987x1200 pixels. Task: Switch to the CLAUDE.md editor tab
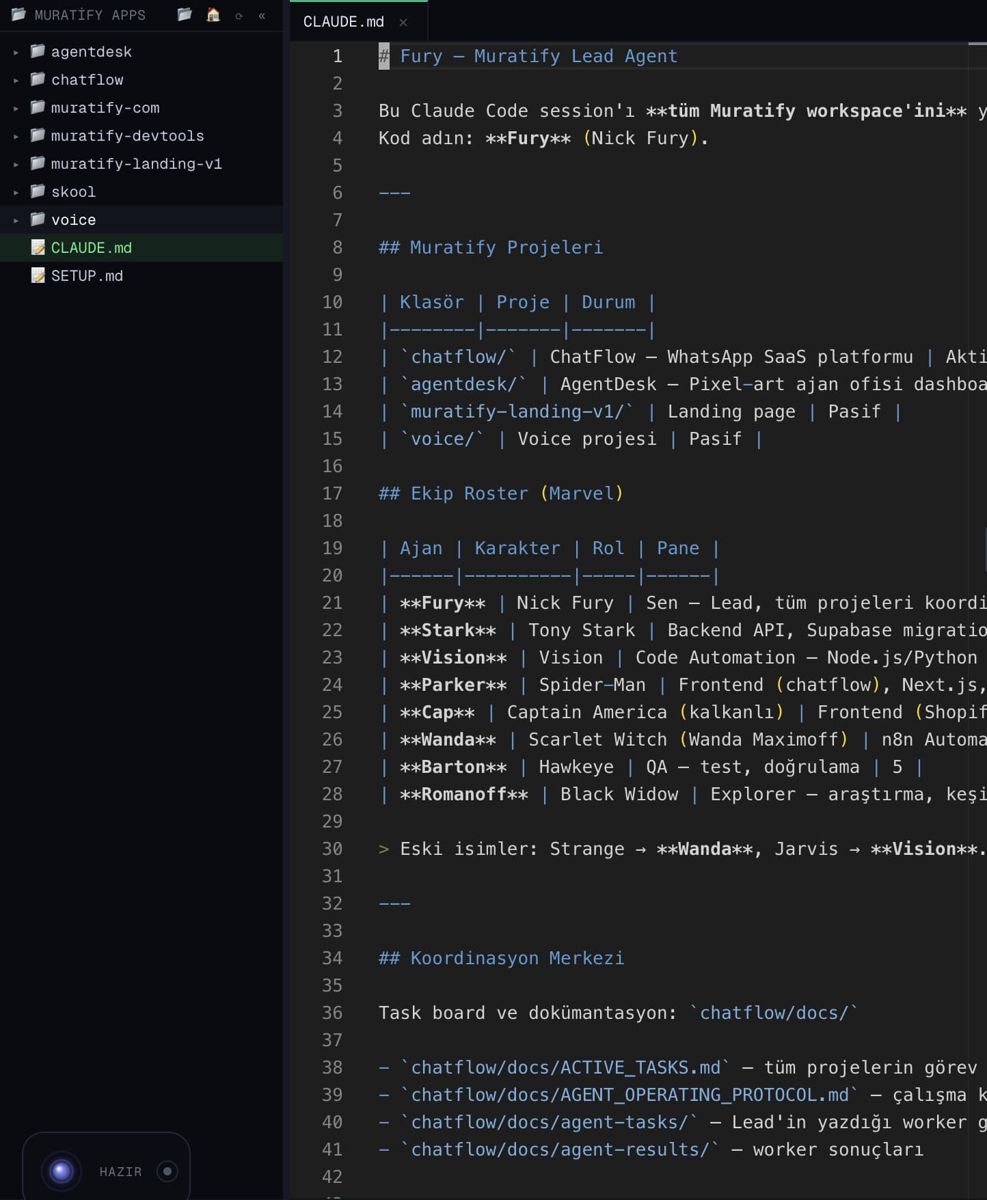click(344, 22)
